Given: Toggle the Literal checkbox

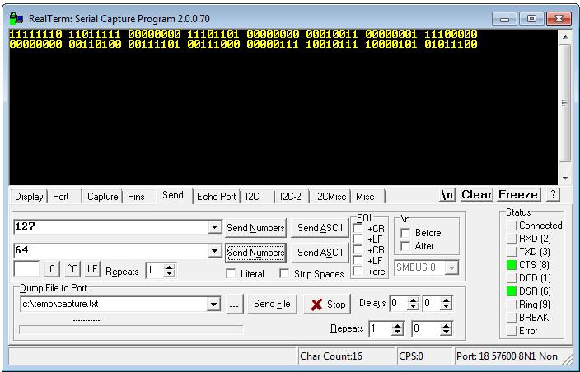Looking at the screenshot, I should click(x=231, y=274).
